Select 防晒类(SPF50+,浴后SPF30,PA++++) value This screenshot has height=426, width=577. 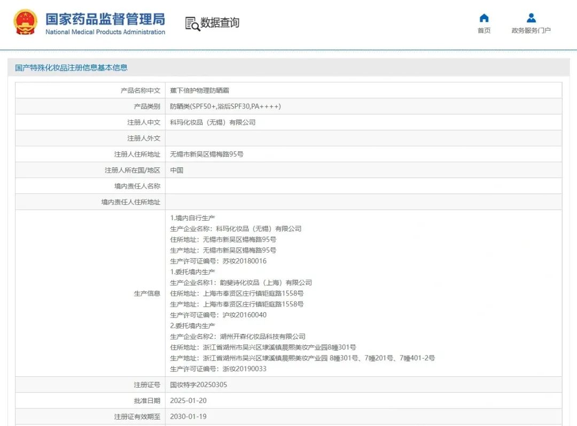click(x=225, y=106)
